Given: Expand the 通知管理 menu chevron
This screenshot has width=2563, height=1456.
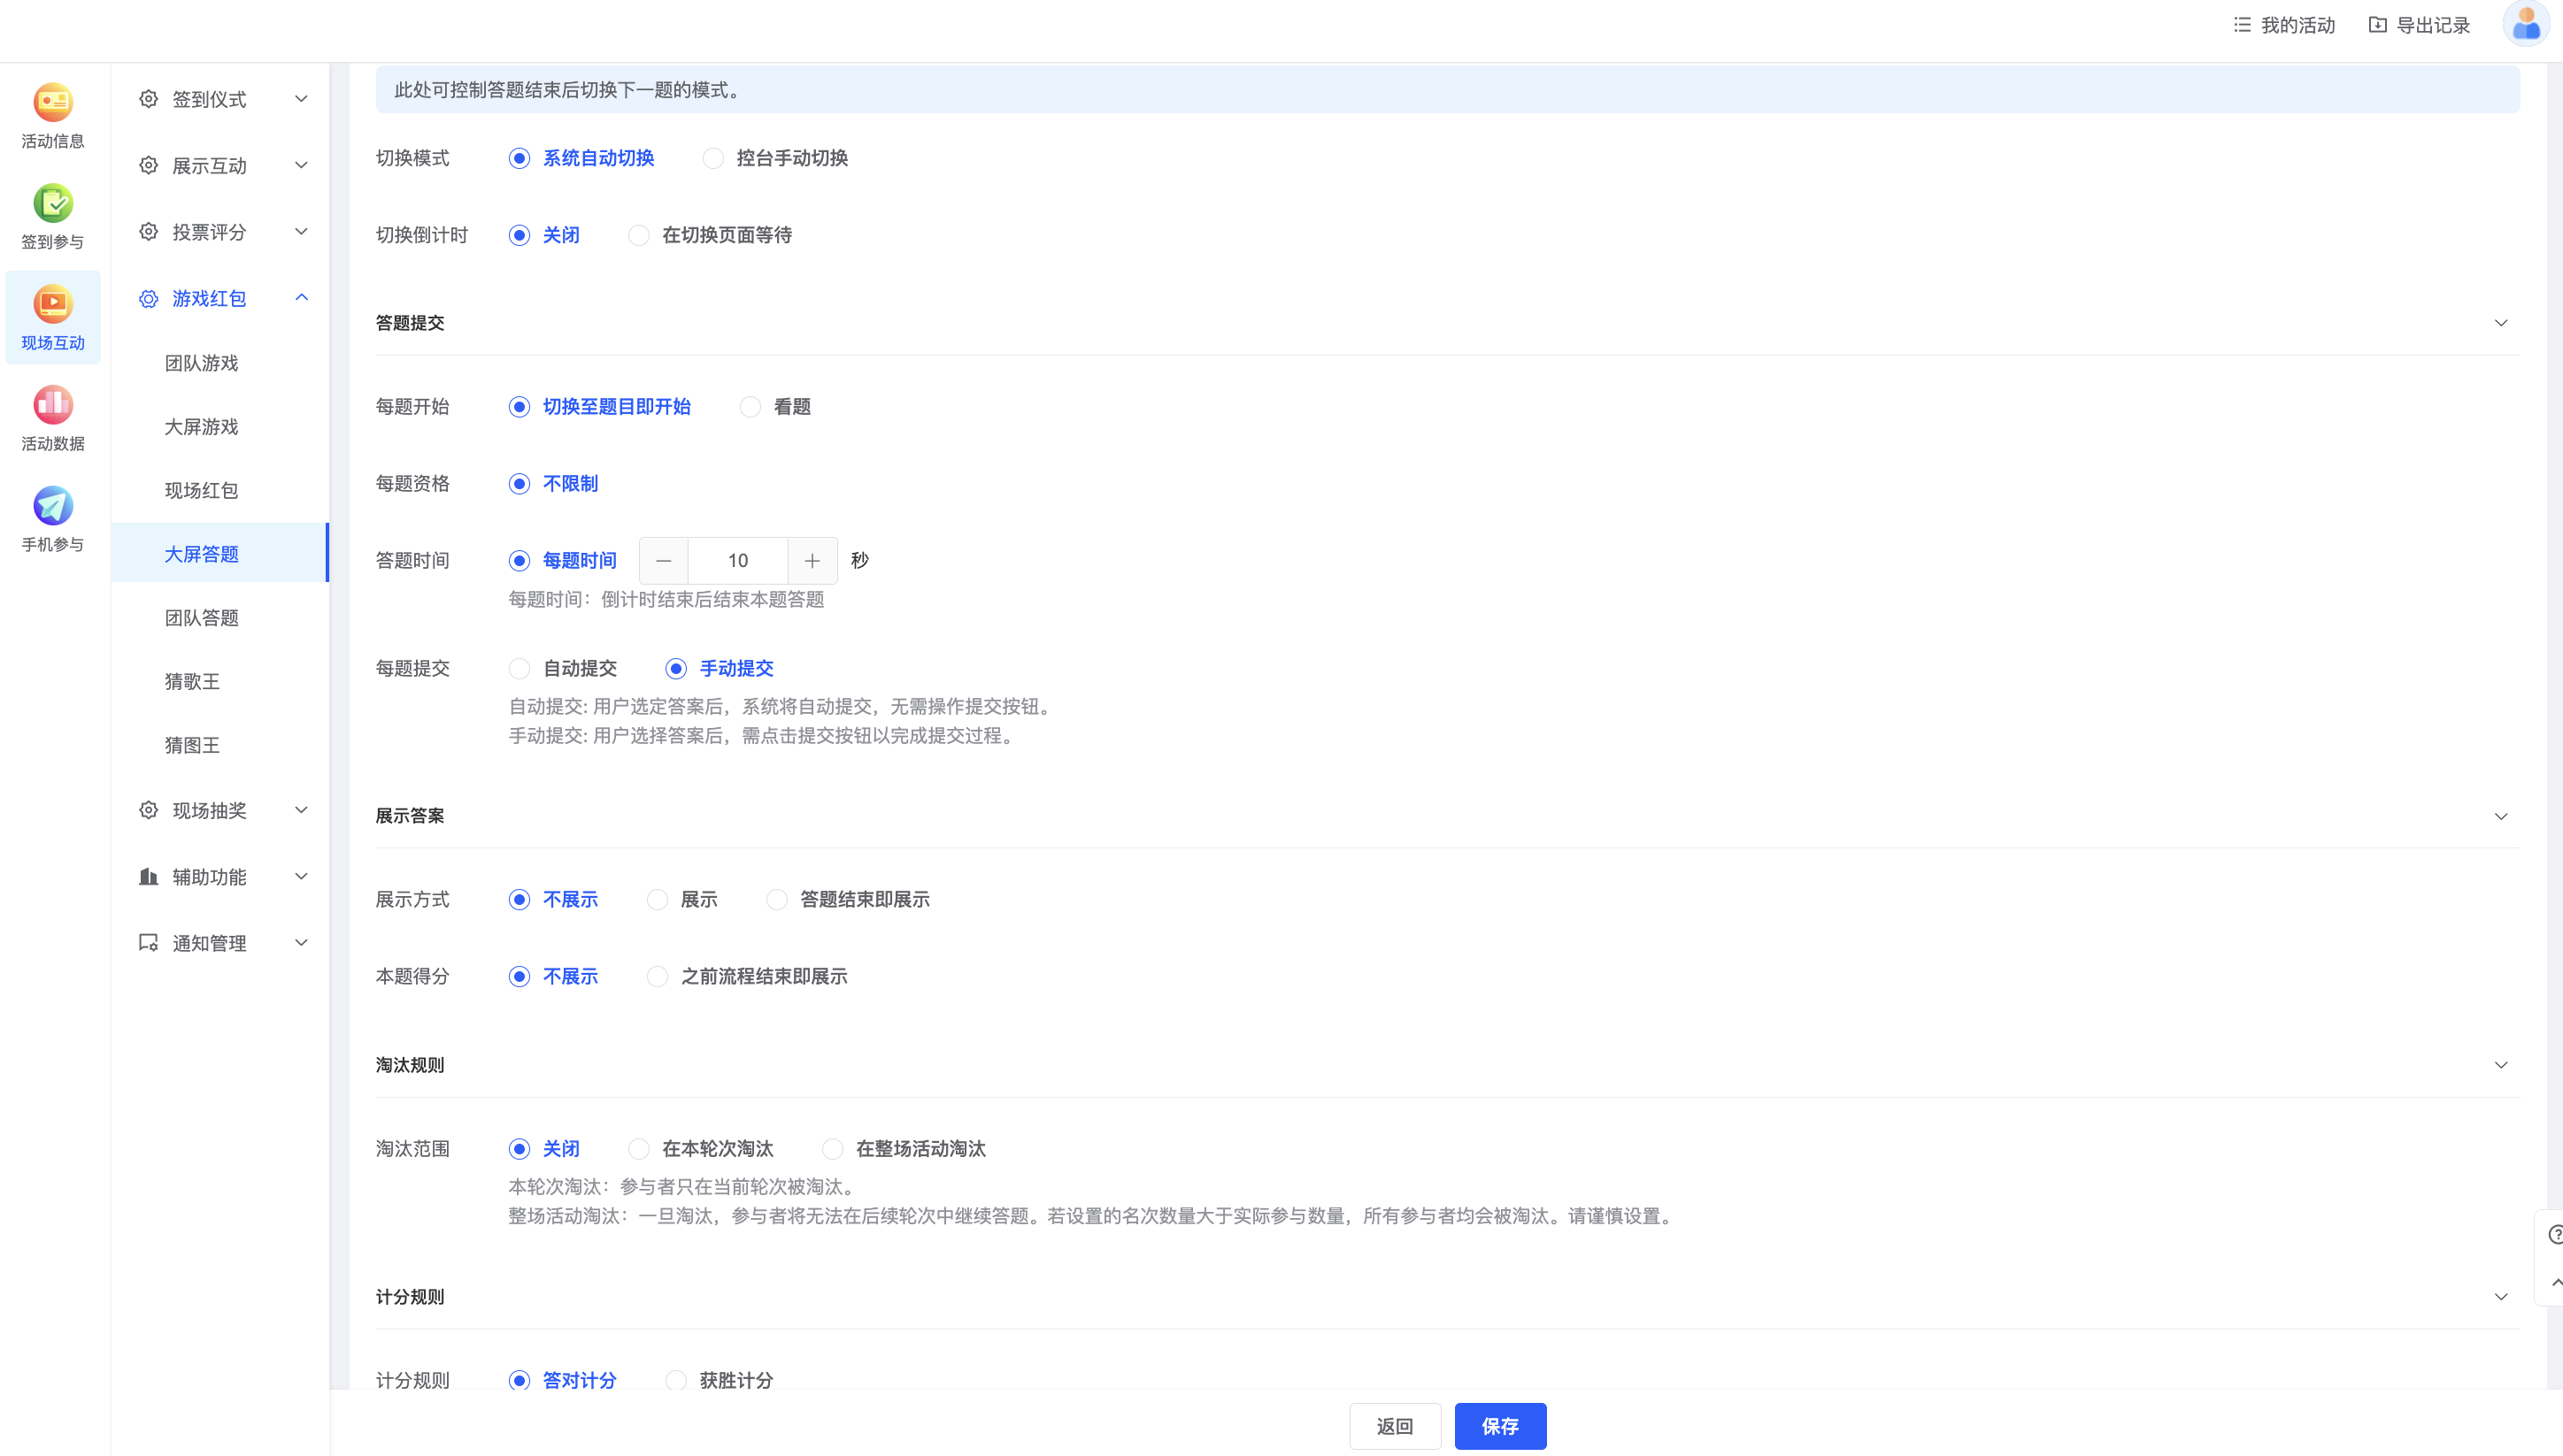Looking at the screenshot, I should coord(301,943).
